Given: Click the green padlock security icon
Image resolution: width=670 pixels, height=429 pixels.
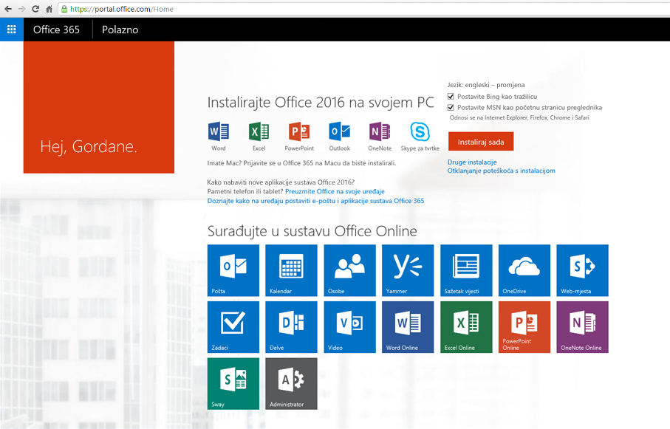Looking at the screenshot, I should click(x=64, y=9).
